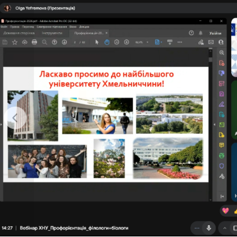The height and width of the screenshot is (237, 237).
Task: Go to next page with down arrow
Action: click(x=64, y=42)
